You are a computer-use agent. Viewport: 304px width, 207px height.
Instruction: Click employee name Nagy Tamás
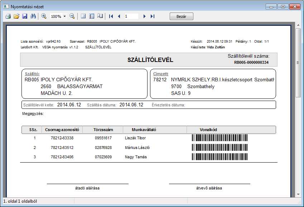pyautogui.click(x=136, y=157)
